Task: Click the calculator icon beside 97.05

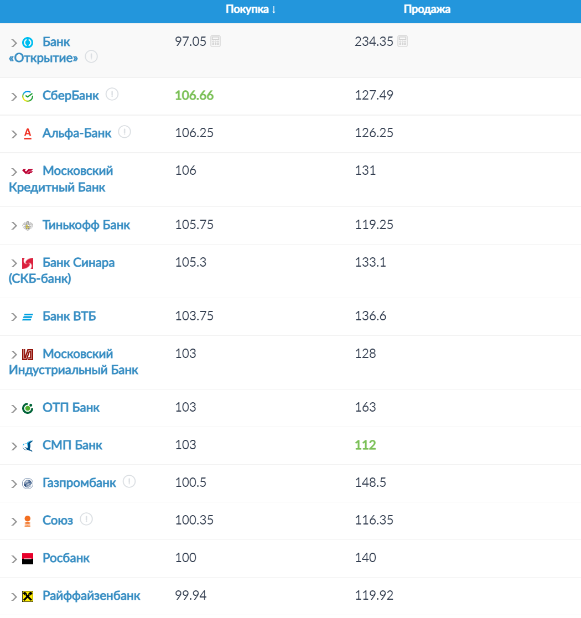Action: click(216, 41)
